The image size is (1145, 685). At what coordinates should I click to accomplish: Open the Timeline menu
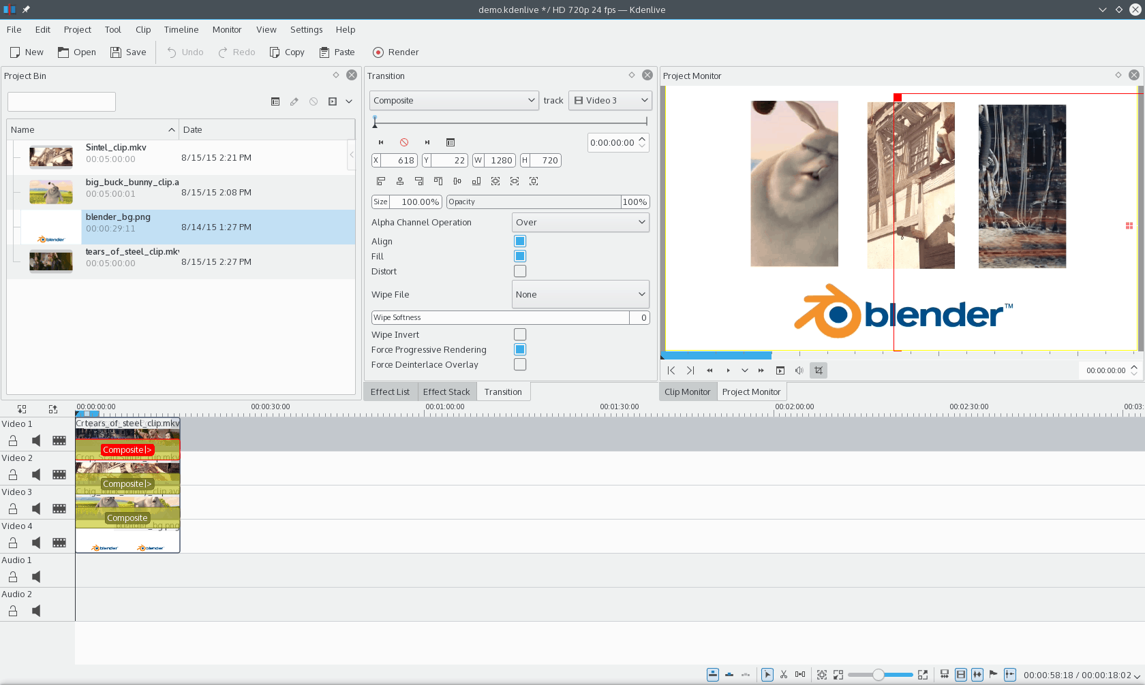click(181, 30)
